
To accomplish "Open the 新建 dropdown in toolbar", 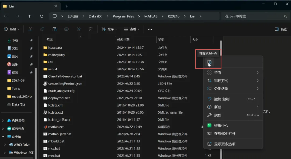I will point(12,29).
